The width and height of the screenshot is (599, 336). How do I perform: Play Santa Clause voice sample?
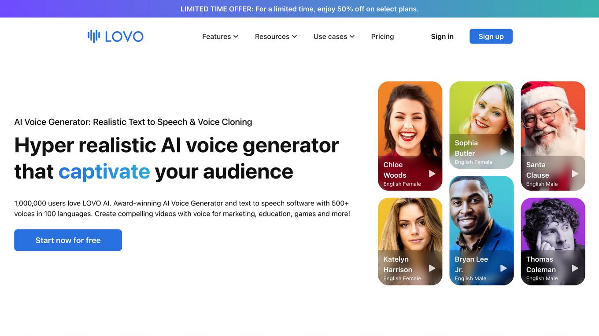[575, 174]
